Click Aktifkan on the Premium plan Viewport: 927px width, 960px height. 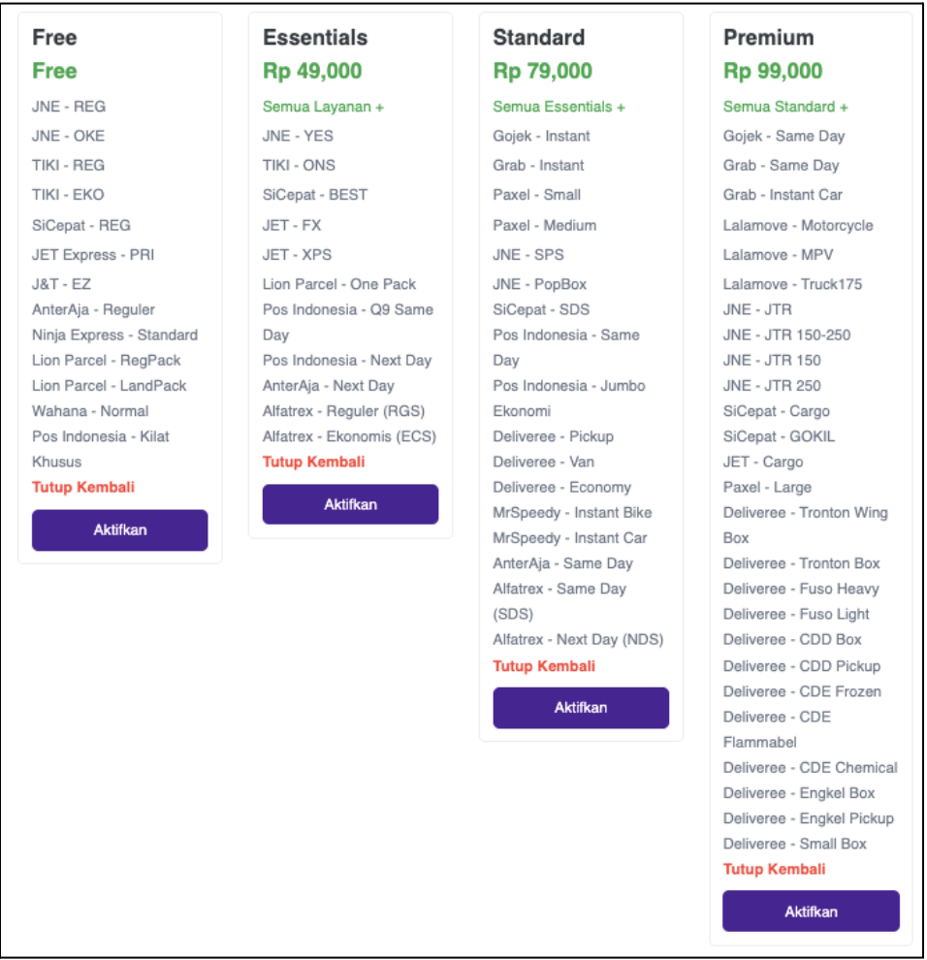coord(811,911)
